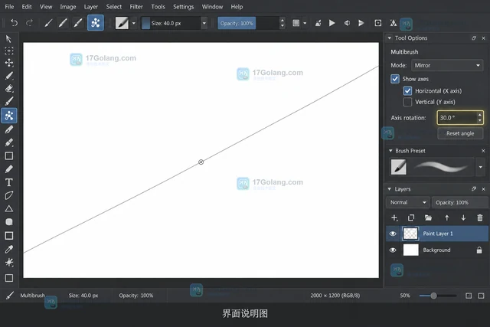The image size is (490, 327).
Task: Select the rounded blob shape tool
Action: 8,222
